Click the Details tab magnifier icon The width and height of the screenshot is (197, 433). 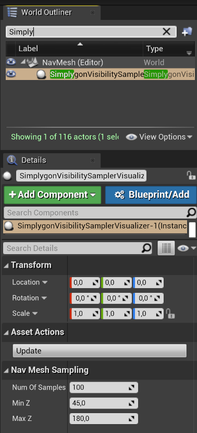pyautogui.click(x=12, y=160)
